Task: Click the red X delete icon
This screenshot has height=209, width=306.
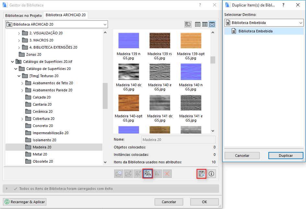Action: tap(167, 174)
